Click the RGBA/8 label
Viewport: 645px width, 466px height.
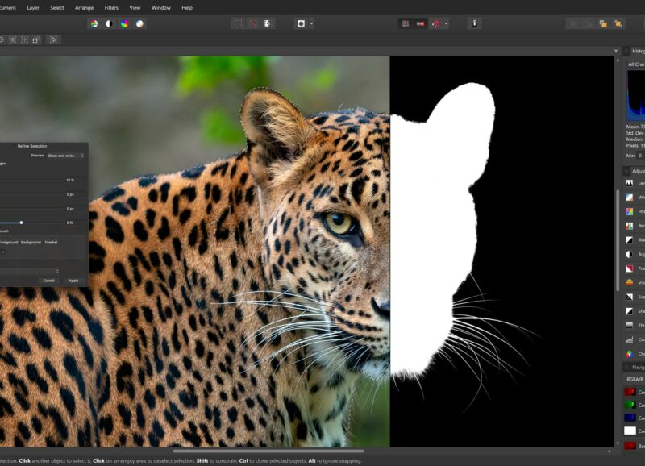click(x=635, y=379)
